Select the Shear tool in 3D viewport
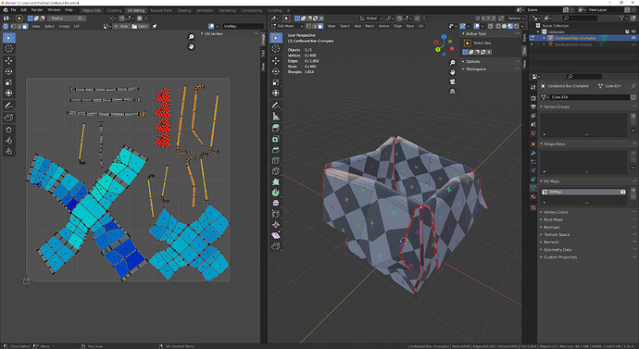 pos(276,235)
